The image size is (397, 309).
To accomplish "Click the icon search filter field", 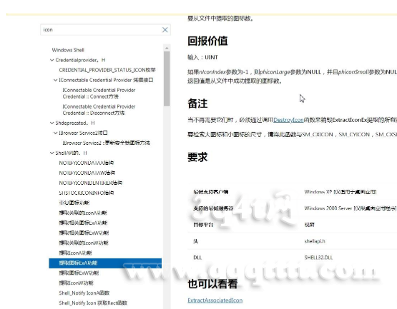I will click(x=102, y=30).
